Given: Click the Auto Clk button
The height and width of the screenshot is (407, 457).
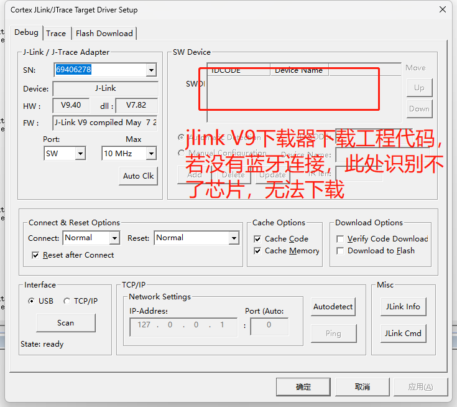Looking at the screenshot, I should [x=138, y=176].
